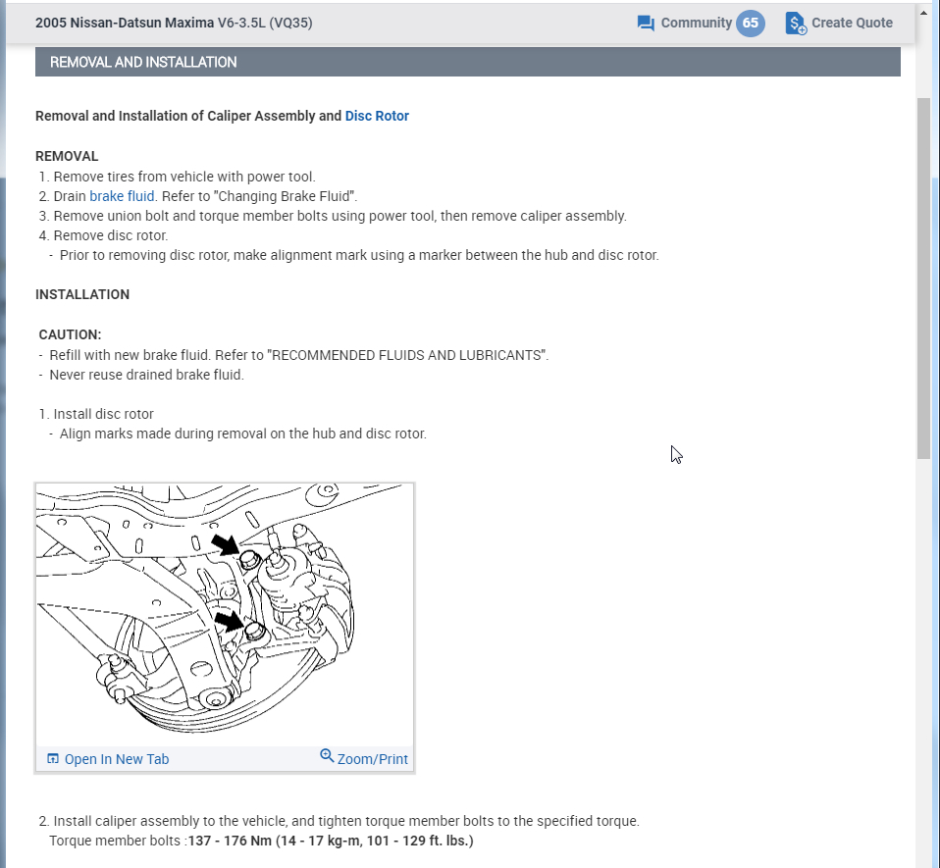
Task: Click the Community count badge 65
Action: tap(750, 24)
